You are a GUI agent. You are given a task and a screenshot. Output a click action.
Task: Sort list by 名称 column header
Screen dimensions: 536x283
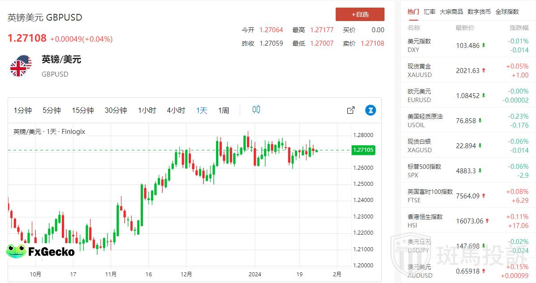pos(414,28)
